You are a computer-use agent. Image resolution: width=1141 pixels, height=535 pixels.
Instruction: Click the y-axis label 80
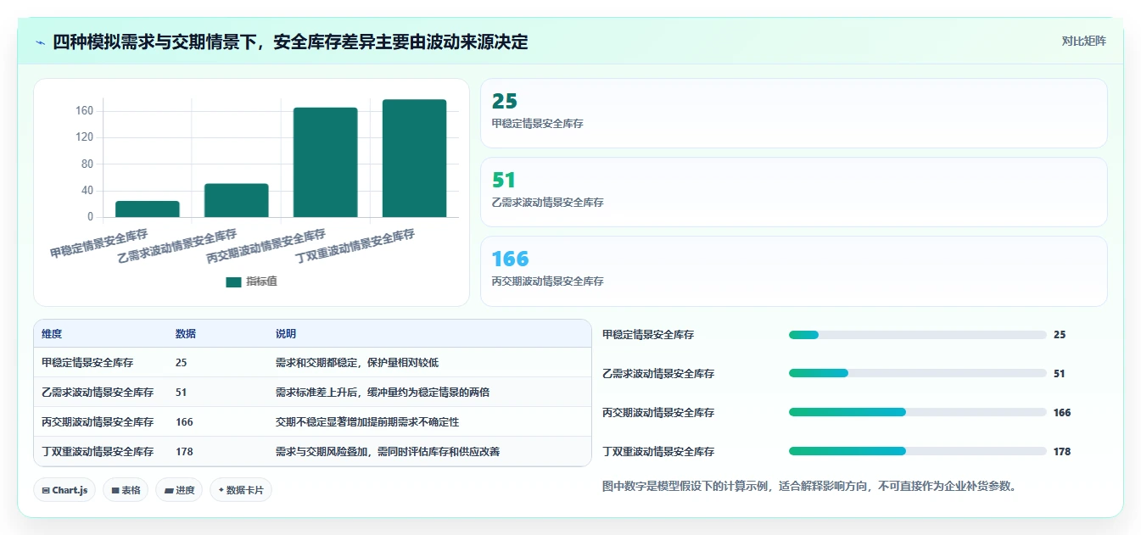tap(87, 164)
